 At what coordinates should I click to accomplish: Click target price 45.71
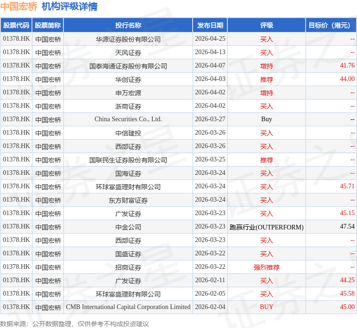pos(347,186)
